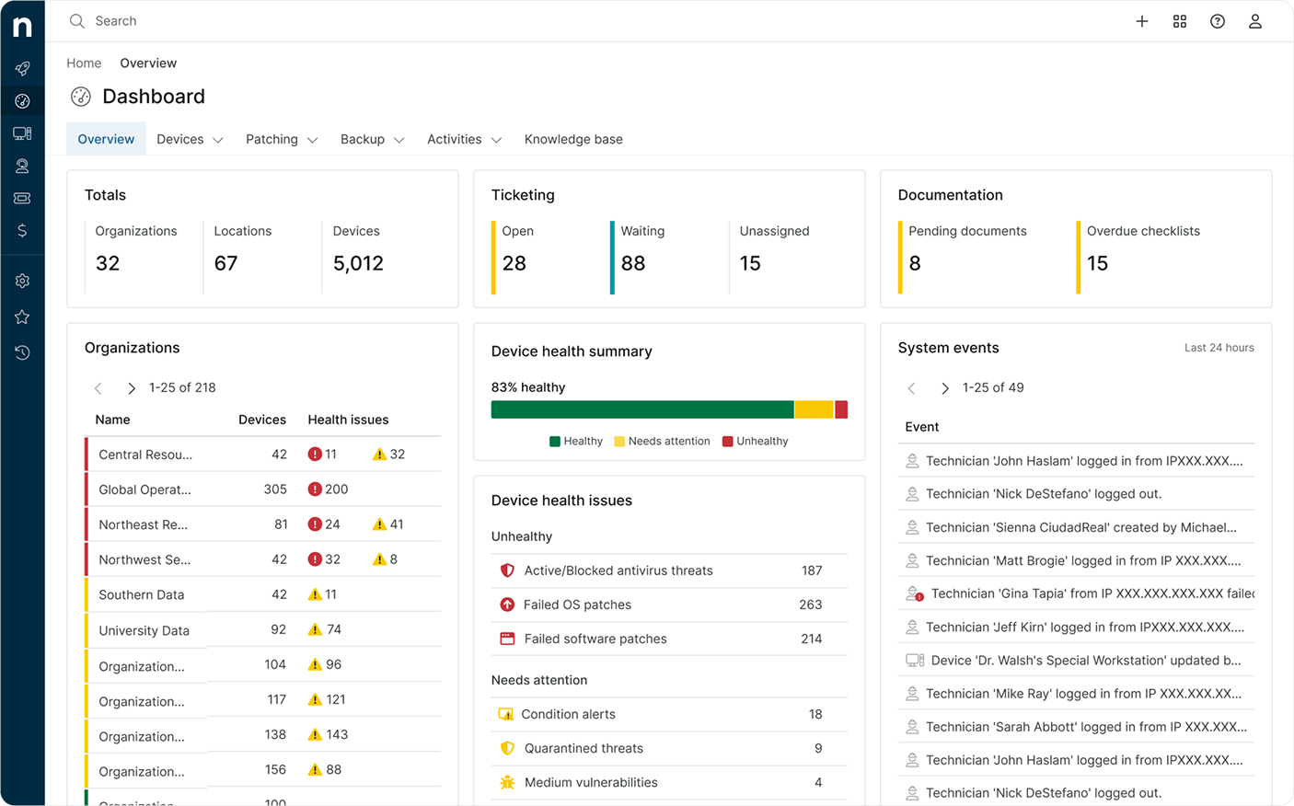1294x806 pixels.
Task: Click the bug icon beside Medium vulnerabilities
Action: pyautogui.click(x=507, y=782)
